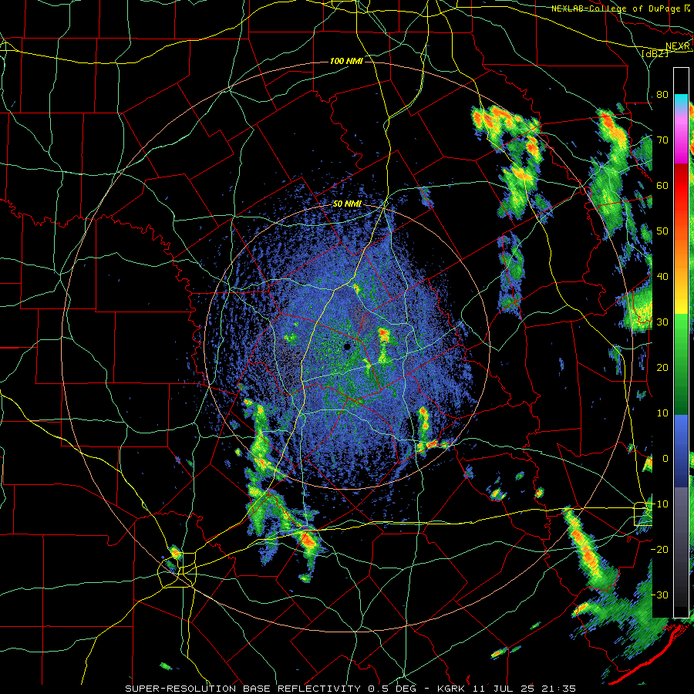This screenshot has width=694, height=694.
Task: Pick the bright green band on the color bar
Action: (x=681, y=336)
